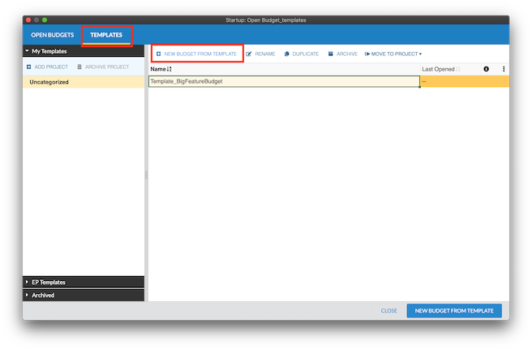This screenshot has height=350, width=532.
Task: Click the info circle icon in table header
Action: click(x=487, y=69)
